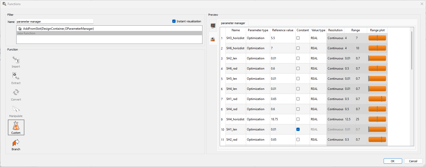Uncheck Constant for SH1_len
The height and width of the screenshot is (167, 426).
point(298,129)
